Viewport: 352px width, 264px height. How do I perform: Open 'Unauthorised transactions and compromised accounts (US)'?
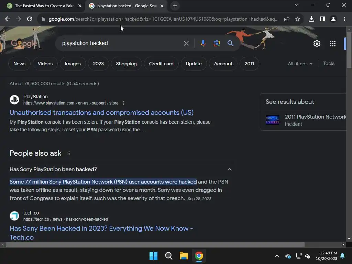[x=101, y=112]
